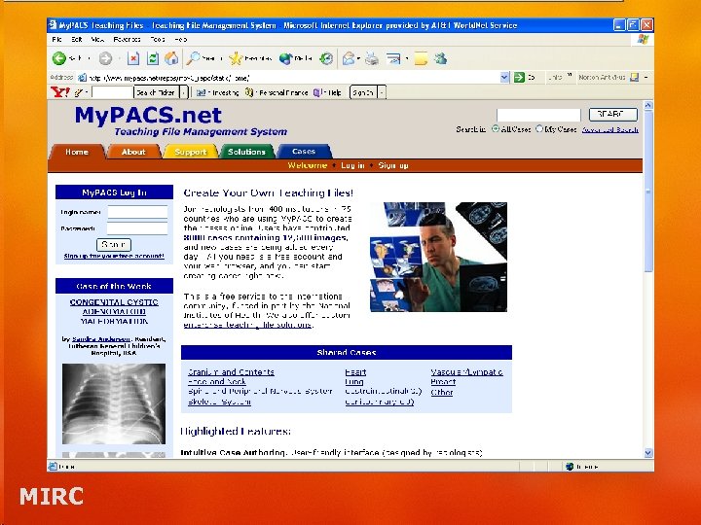Click the status bar Internet zone icon
The height and width of the screenshot is (525, 701).
pos(570,467)
